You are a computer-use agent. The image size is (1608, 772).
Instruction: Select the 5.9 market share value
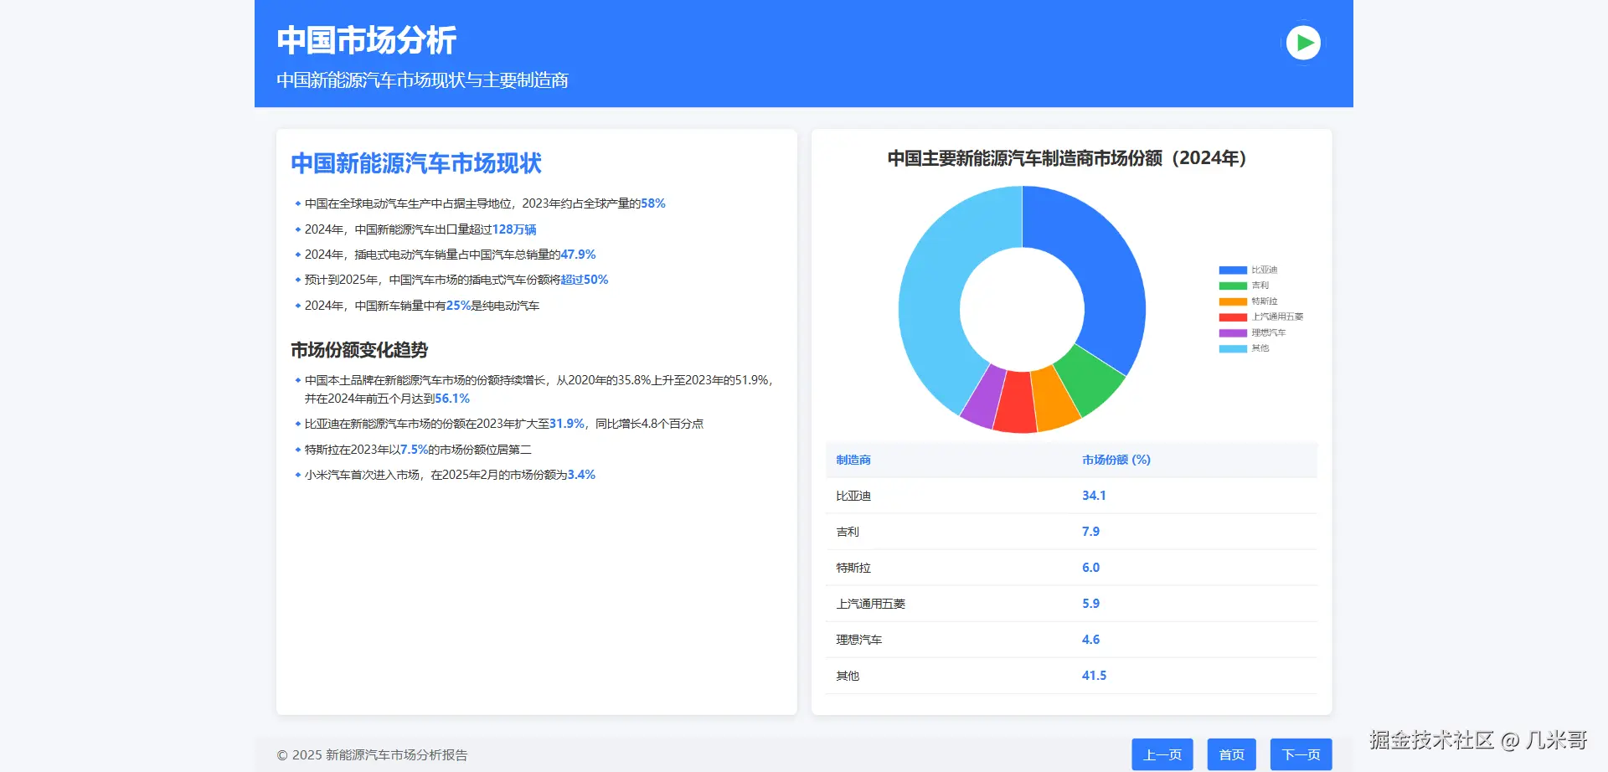[1090, 604]
